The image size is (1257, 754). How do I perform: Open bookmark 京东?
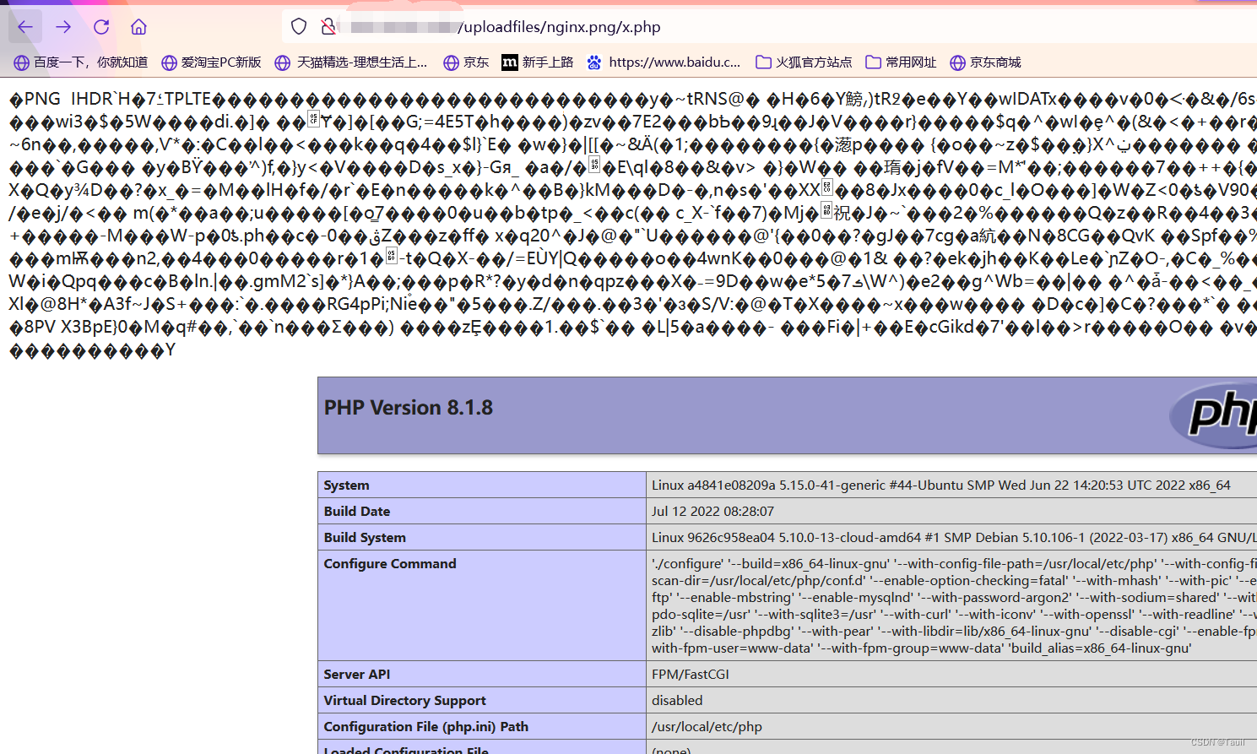[467, 62]
